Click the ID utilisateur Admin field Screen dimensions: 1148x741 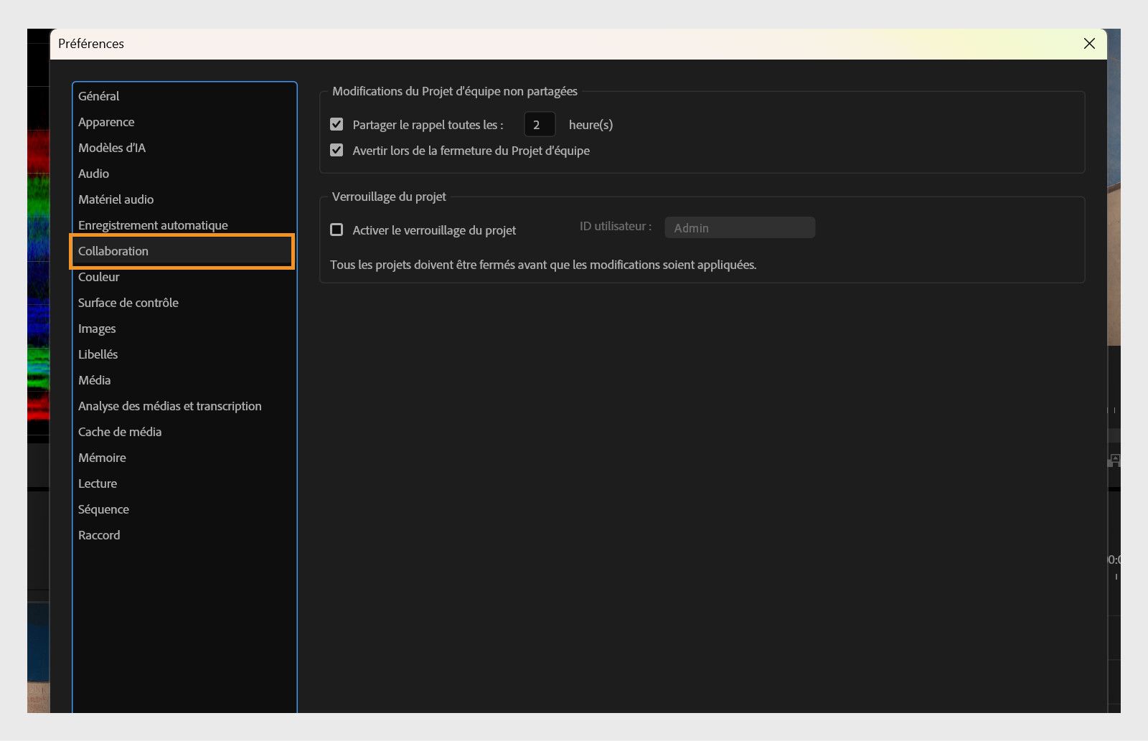[x=740, y=227]
